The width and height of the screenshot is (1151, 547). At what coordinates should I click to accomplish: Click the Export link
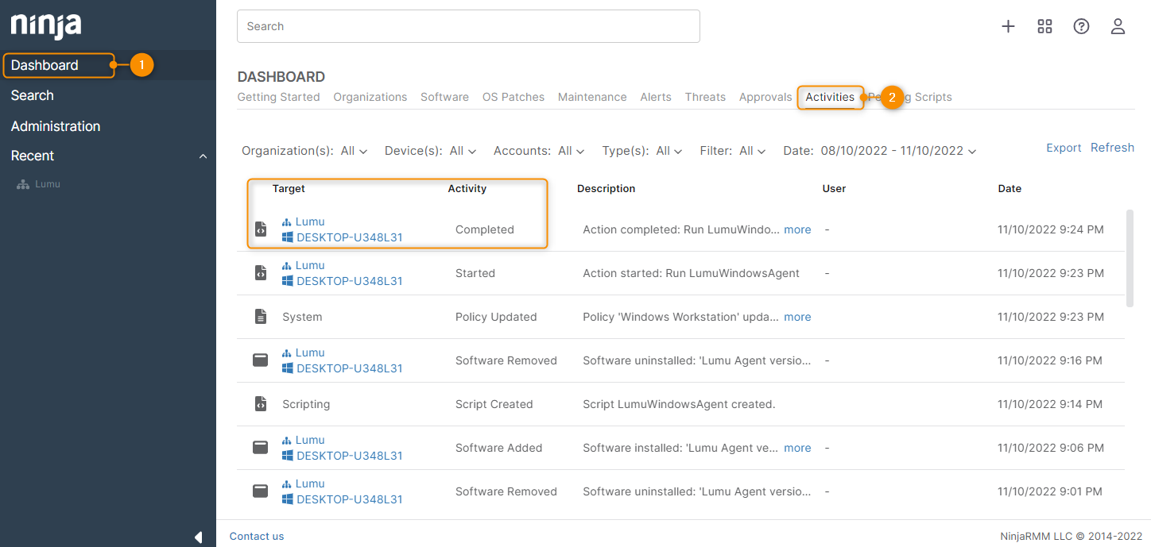(x=1064, y=148)
